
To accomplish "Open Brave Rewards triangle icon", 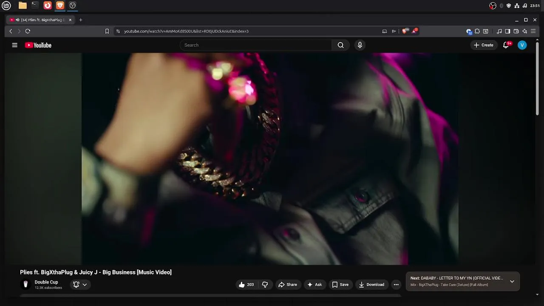I will (x=414, y=31).
